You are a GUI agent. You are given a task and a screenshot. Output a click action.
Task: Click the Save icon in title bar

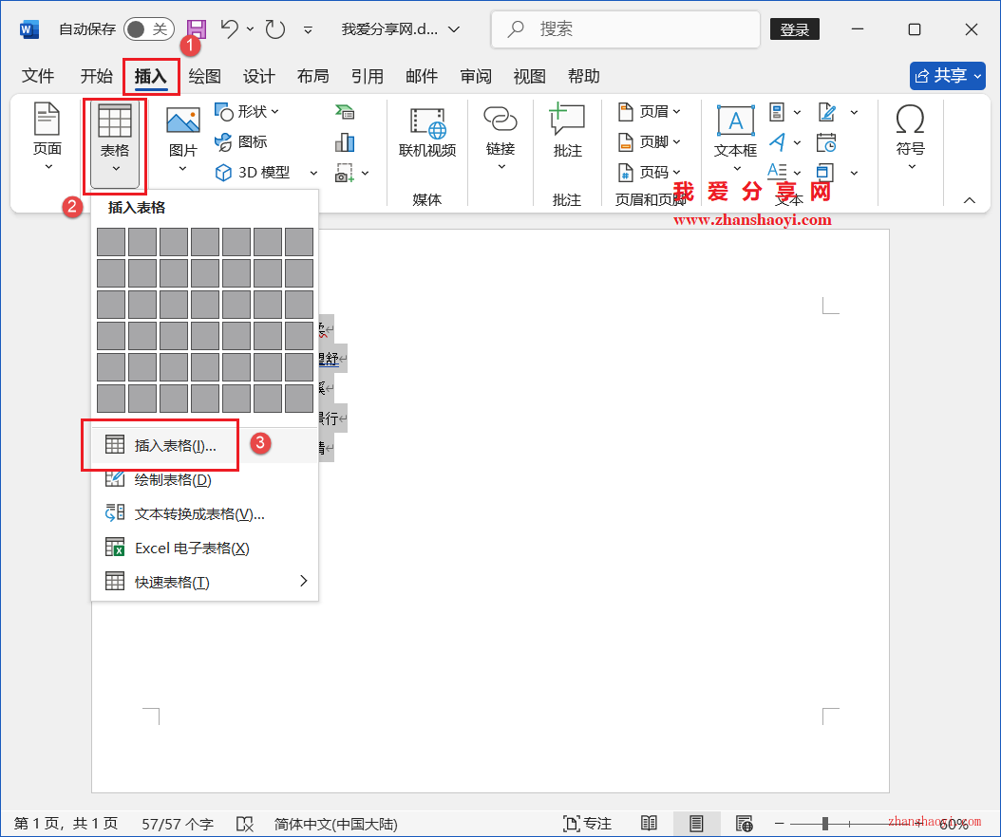[196, 29]
